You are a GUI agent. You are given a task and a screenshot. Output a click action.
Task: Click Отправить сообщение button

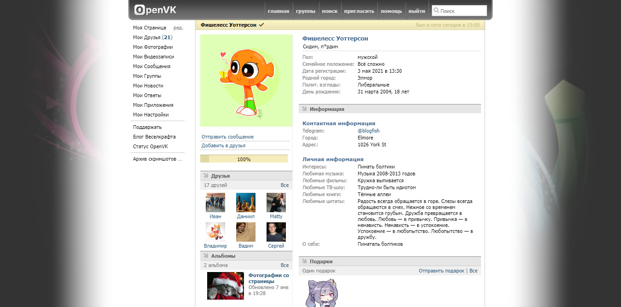coord(245,137)
